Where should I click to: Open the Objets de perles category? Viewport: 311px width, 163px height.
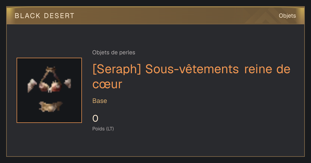tap(114, 53)
